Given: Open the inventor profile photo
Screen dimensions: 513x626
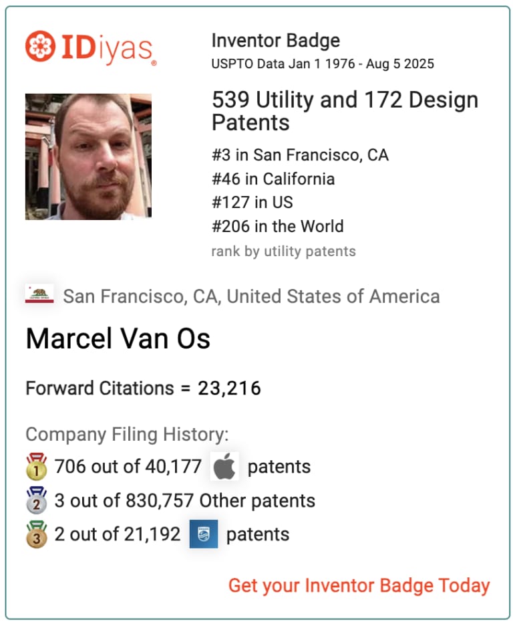Looking at the screenshot, I should (x=88, y=156).
